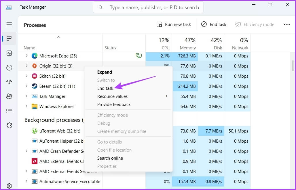Open the Users icon in sidebar
The width and height of the screenshot is (296, 190).
pyautogui.click(x=9, y=96)
